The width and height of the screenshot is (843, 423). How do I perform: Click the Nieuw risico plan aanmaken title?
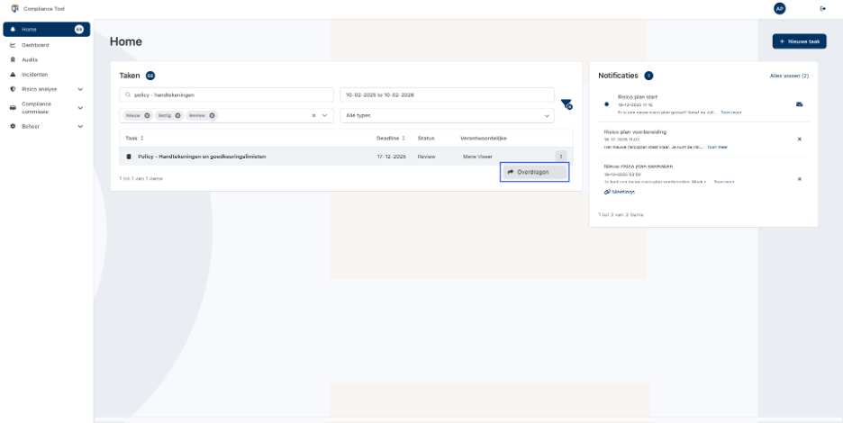(x=639, y=166)
